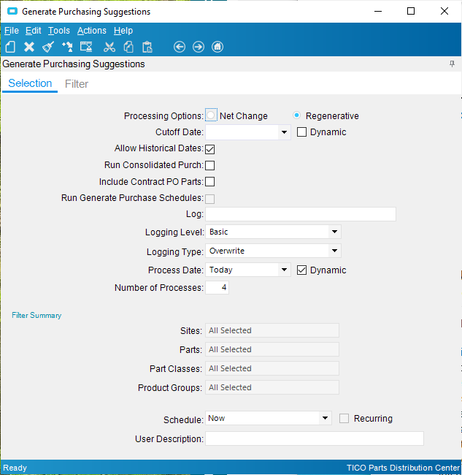Click the Save Process Set toolbar icon

coord(86,47)
